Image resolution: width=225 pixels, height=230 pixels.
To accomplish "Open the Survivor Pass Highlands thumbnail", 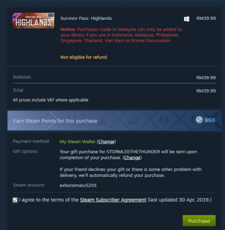I will [x=33, y=21].
